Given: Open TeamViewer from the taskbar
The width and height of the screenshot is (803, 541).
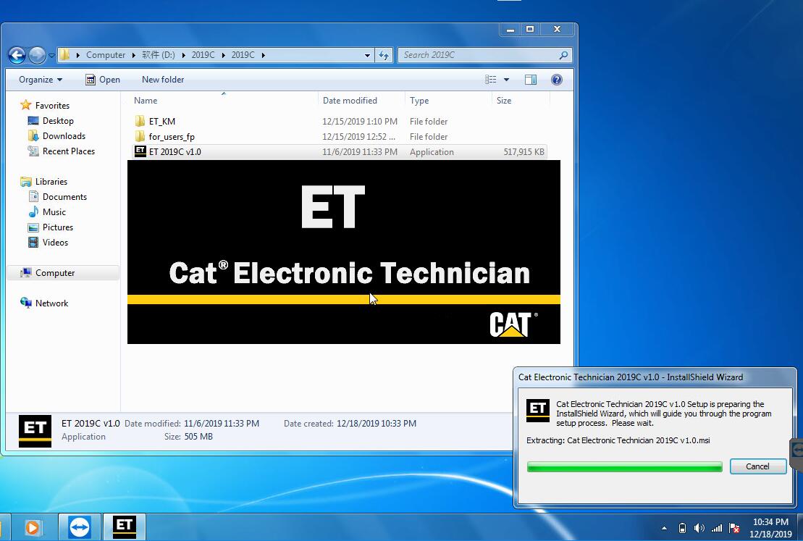Looking at the screenshot, I should pos(80,527).
